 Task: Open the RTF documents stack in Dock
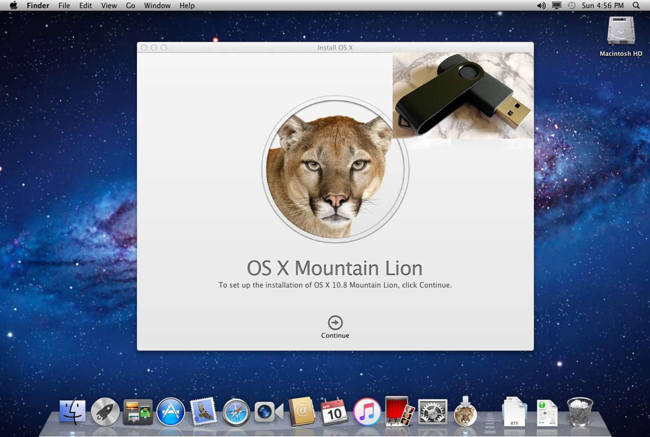[x=514, y=412]
